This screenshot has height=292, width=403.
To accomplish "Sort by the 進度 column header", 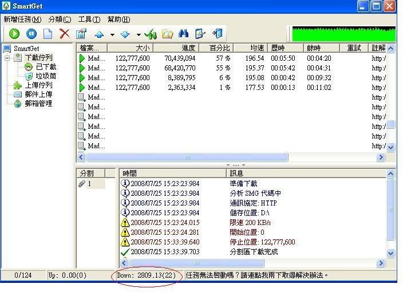I will (176, 48).
